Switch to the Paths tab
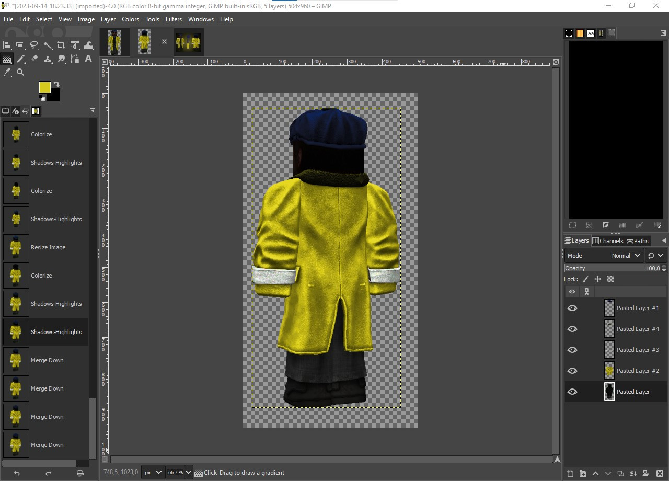 638,241
